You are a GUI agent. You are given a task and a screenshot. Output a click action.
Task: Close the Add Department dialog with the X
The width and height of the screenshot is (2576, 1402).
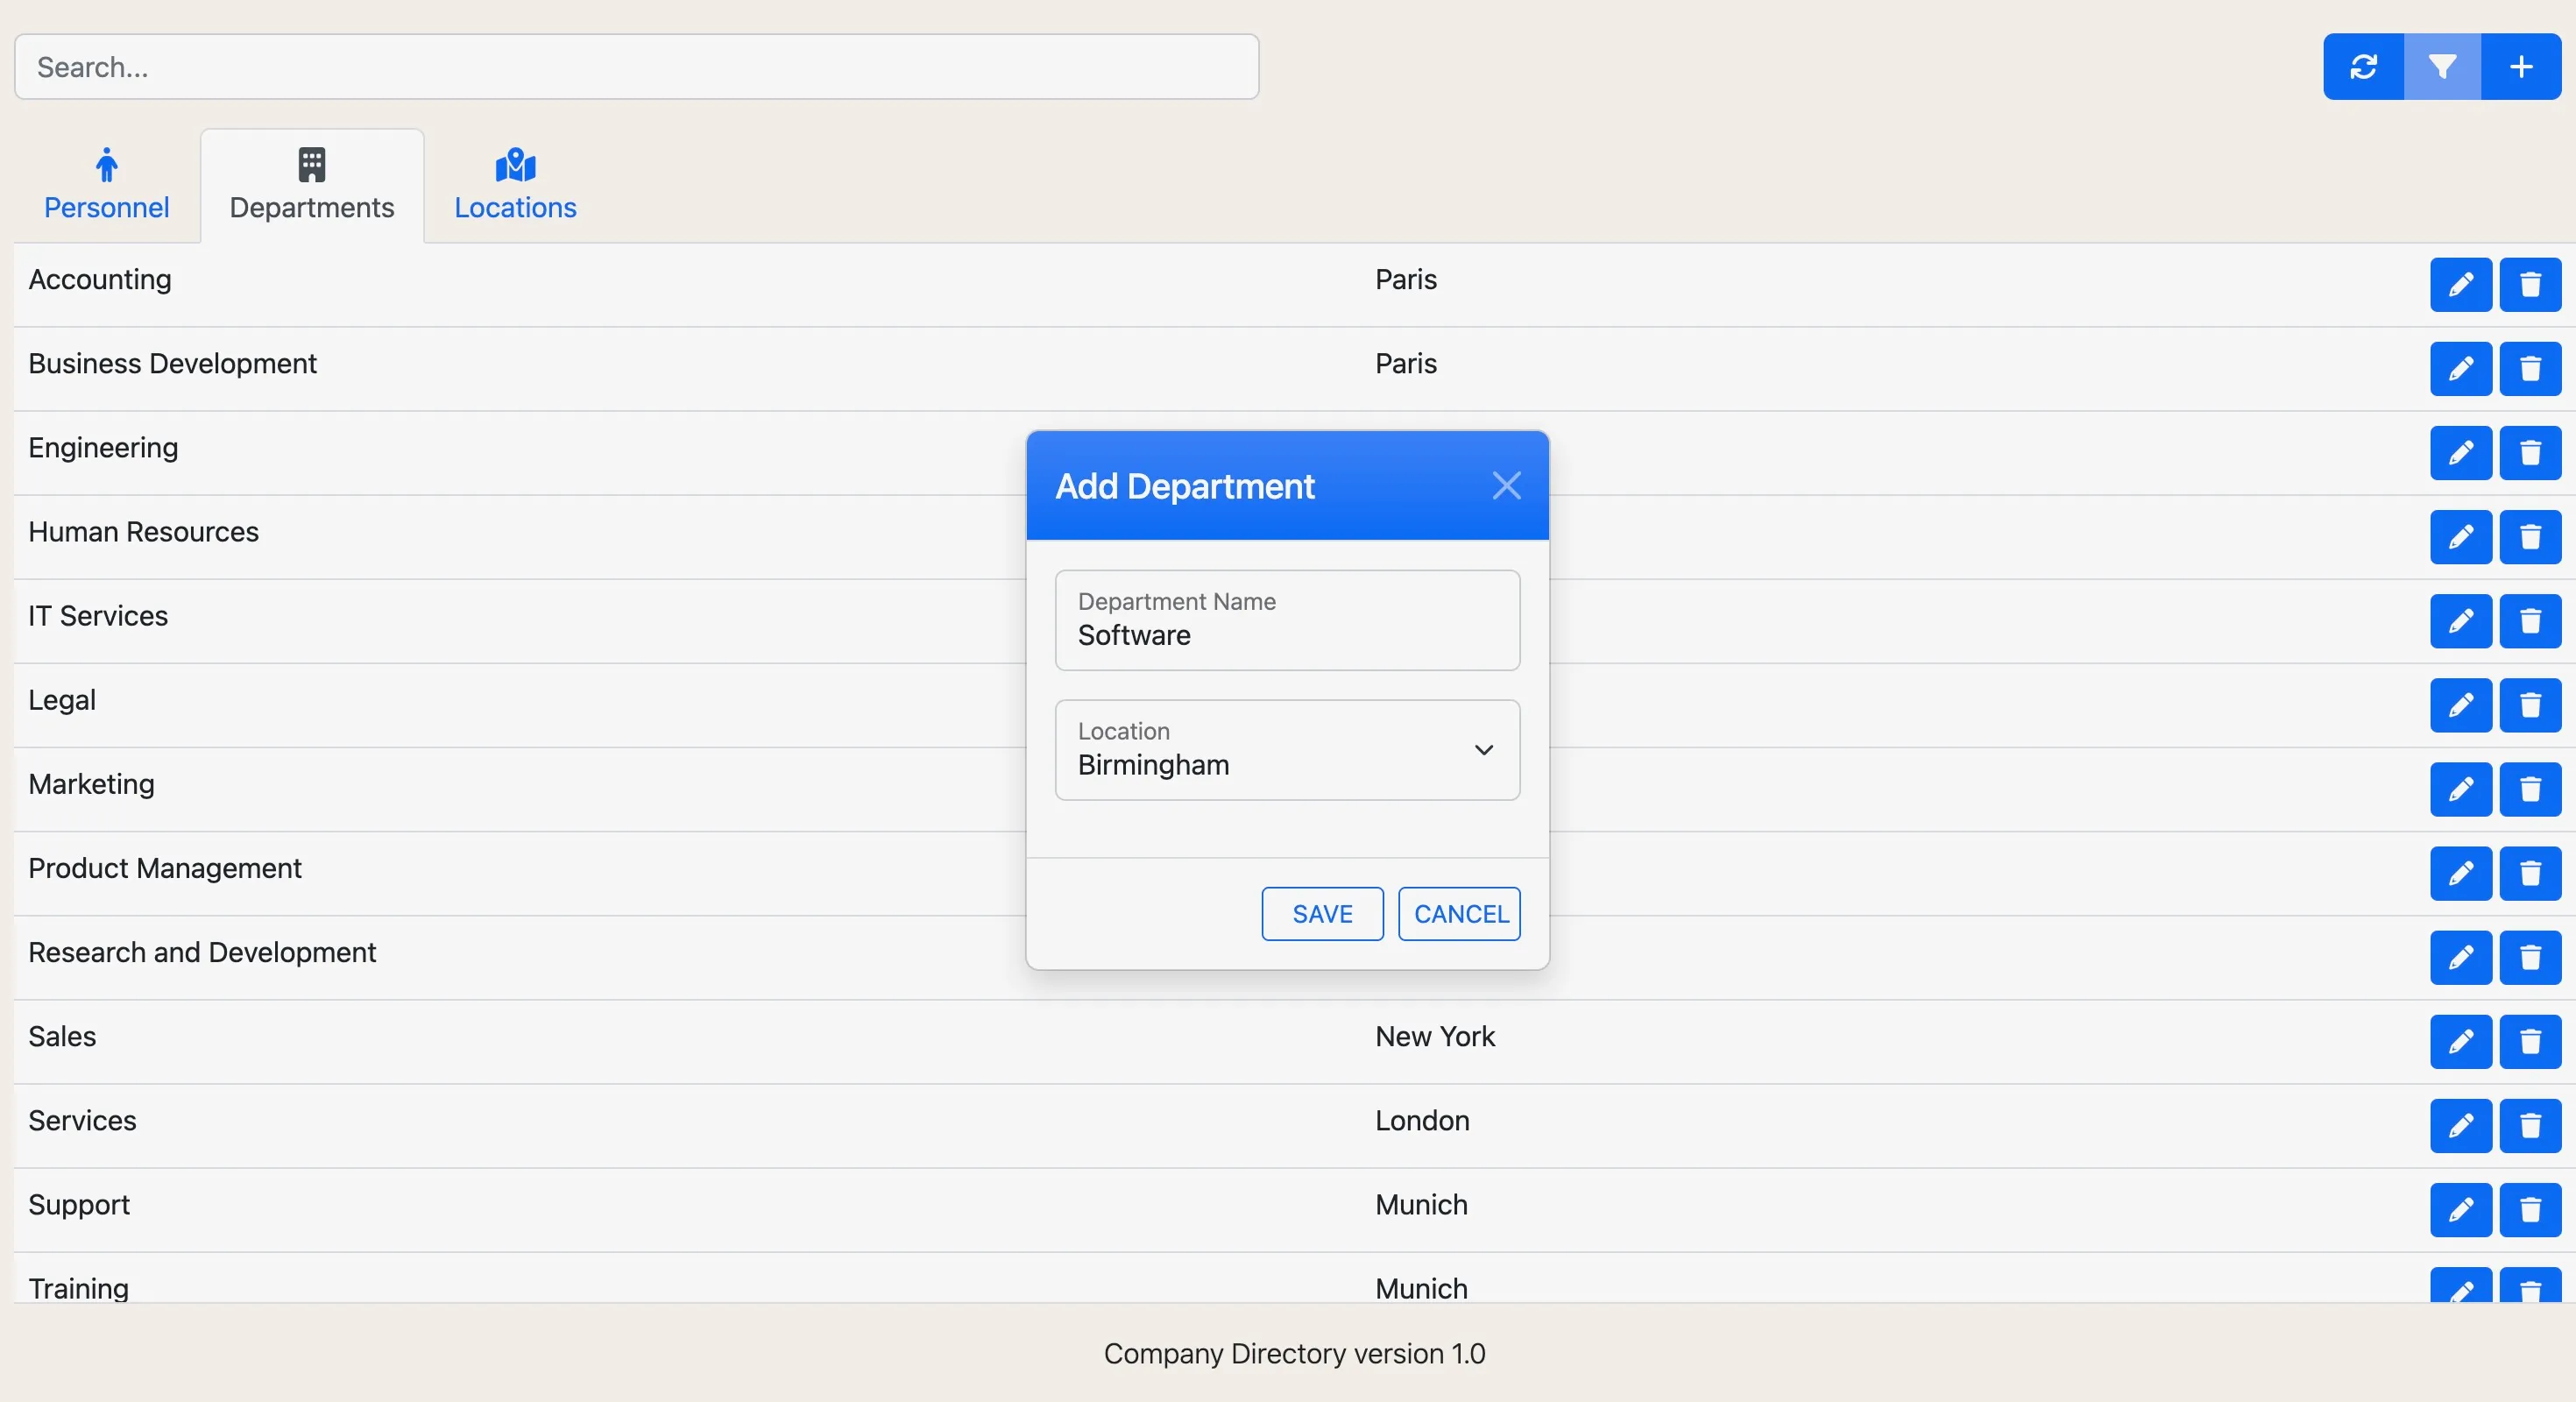click(1507, 485)
